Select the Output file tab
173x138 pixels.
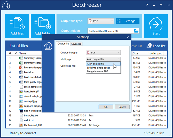click(x=63, y=44)
